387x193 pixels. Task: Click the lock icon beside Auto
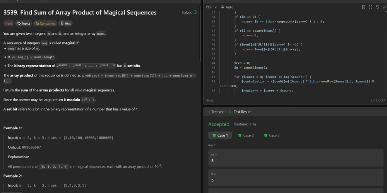coord(223,7)
